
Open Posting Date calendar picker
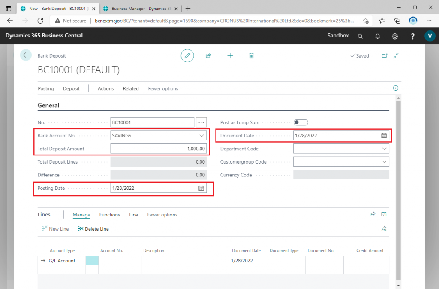[x=201, y=188]
